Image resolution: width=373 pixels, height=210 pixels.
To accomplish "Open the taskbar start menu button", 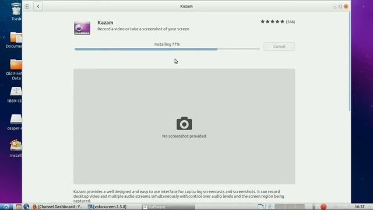I will tap(6, 206).
